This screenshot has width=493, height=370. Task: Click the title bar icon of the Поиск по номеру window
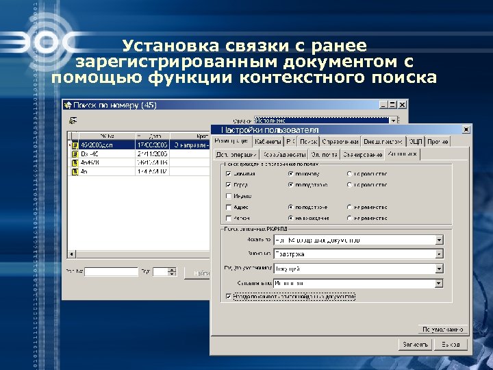(68, 105)
